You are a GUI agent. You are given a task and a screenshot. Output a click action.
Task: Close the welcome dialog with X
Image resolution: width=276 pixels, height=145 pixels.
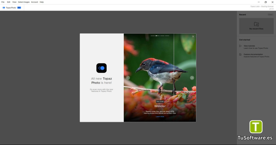pos(193,37)
